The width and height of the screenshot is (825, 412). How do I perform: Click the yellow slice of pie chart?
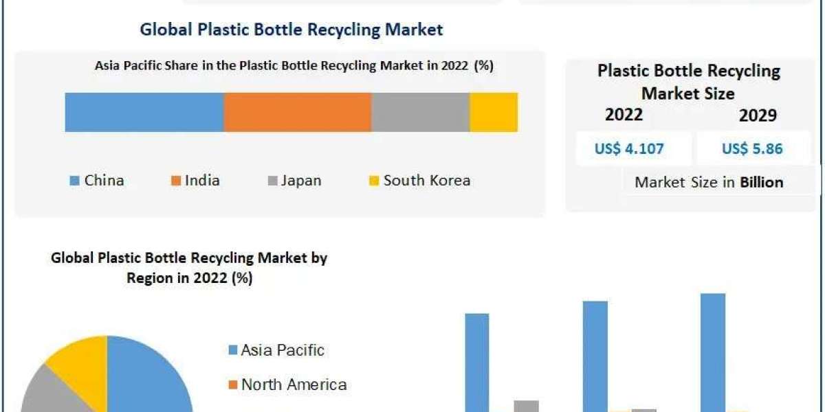pos(79,360)
